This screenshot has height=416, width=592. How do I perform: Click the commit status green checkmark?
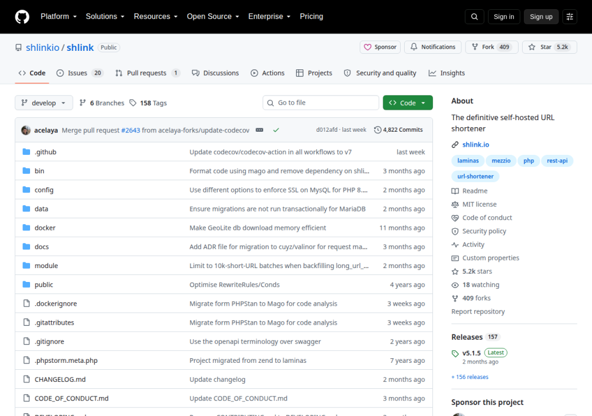(276, 130)
